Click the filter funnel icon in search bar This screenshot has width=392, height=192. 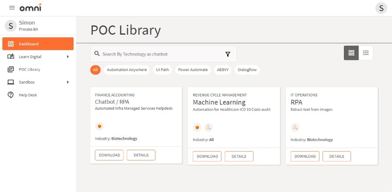(228, 54)
